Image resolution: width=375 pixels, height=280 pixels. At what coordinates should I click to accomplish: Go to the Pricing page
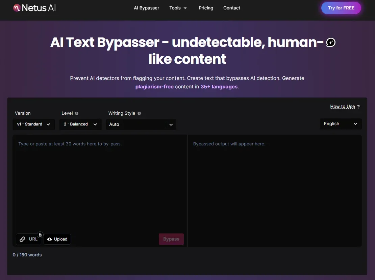click(x=206, y=8)
